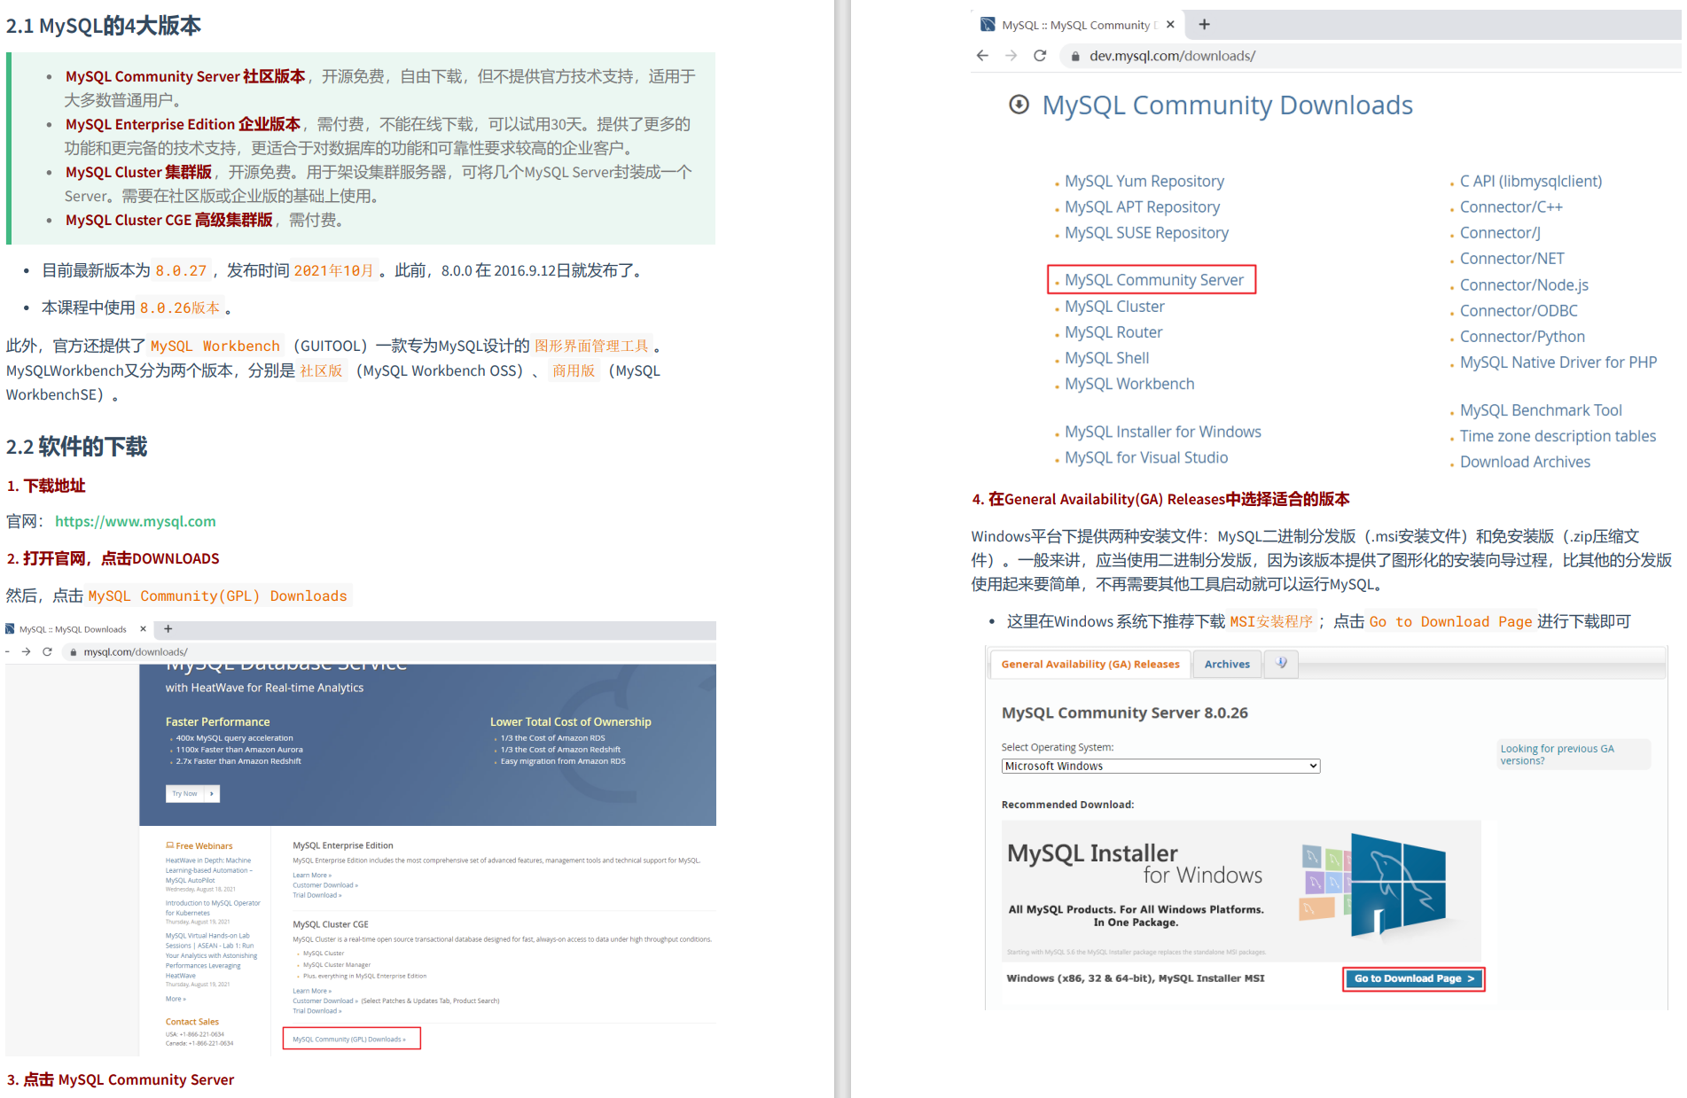Open MySQL Cluster download link
Image resolution: width=1687 pixels, height=1098 pixels.
click(1114, 307)
